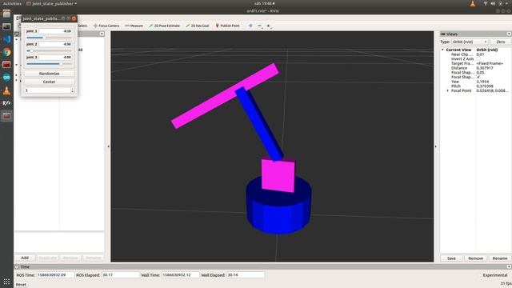Click the remove-tool minus icon in toolbar
This screenshot has height=288, width=512.
pyautogui.click(x=259, y=26)
